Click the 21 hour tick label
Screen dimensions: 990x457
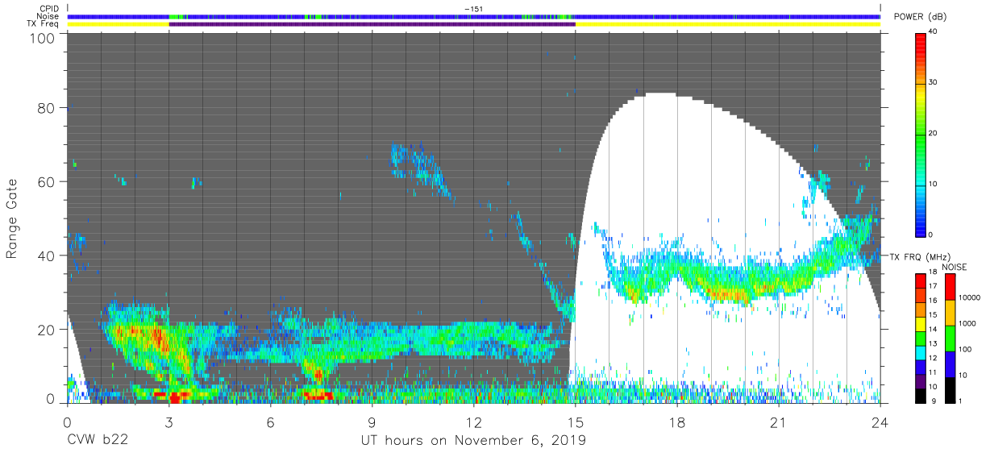(778, 422)
